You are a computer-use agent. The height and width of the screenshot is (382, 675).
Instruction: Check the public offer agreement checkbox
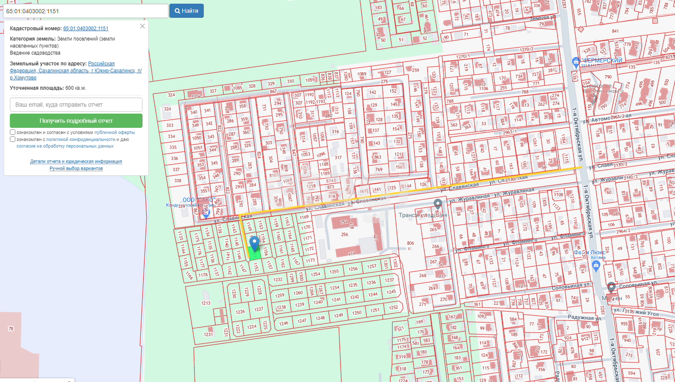coord(13,132)
